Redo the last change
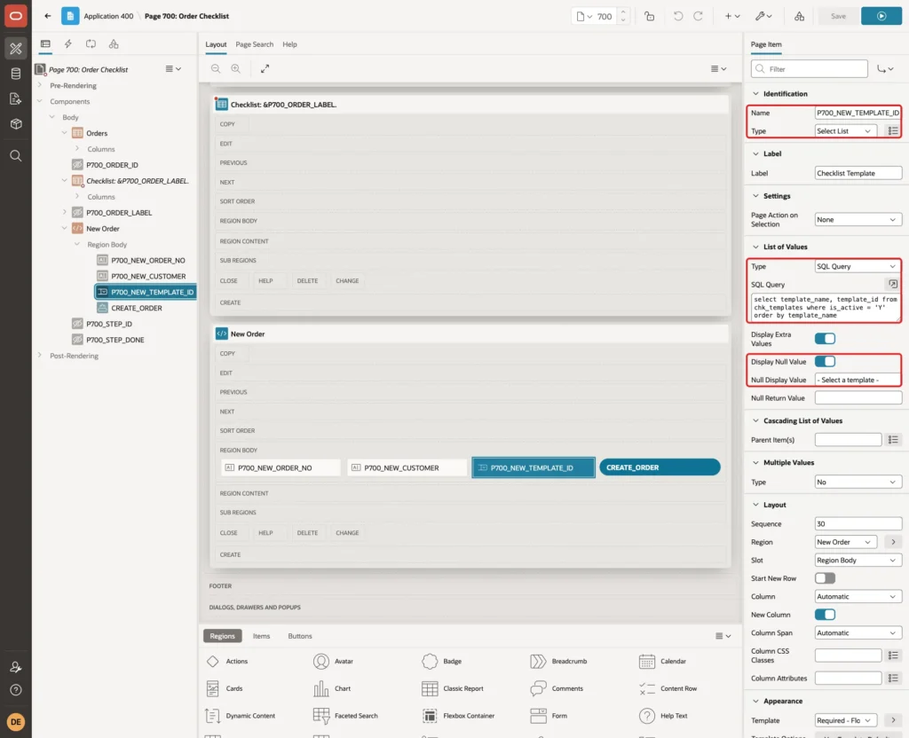This screenshot has height=738, width=909. click(x=698, y=16)
